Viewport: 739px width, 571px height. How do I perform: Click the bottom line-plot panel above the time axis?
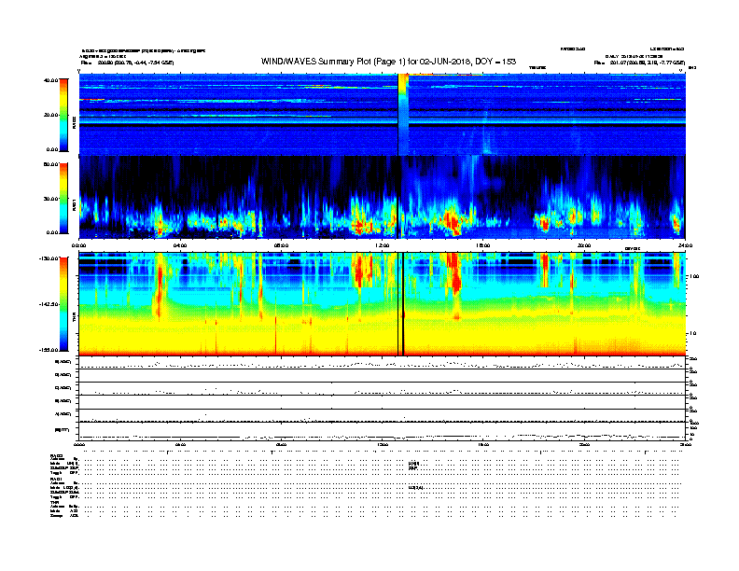click(382, 431)
